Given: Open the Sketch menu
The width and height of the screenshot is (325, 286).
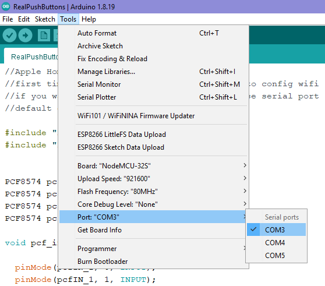Looking at the screenshot, I should pyautogui.click(x=45, y=19).
